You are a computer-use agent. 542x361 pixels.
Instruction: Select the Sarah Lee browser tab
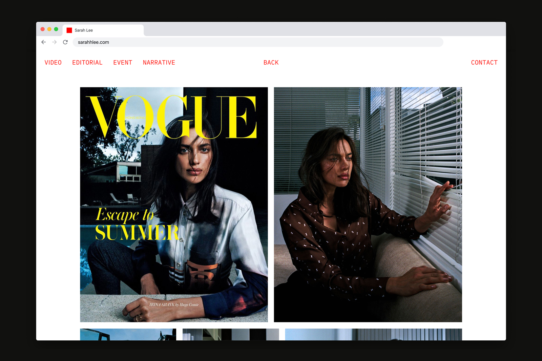103,30
